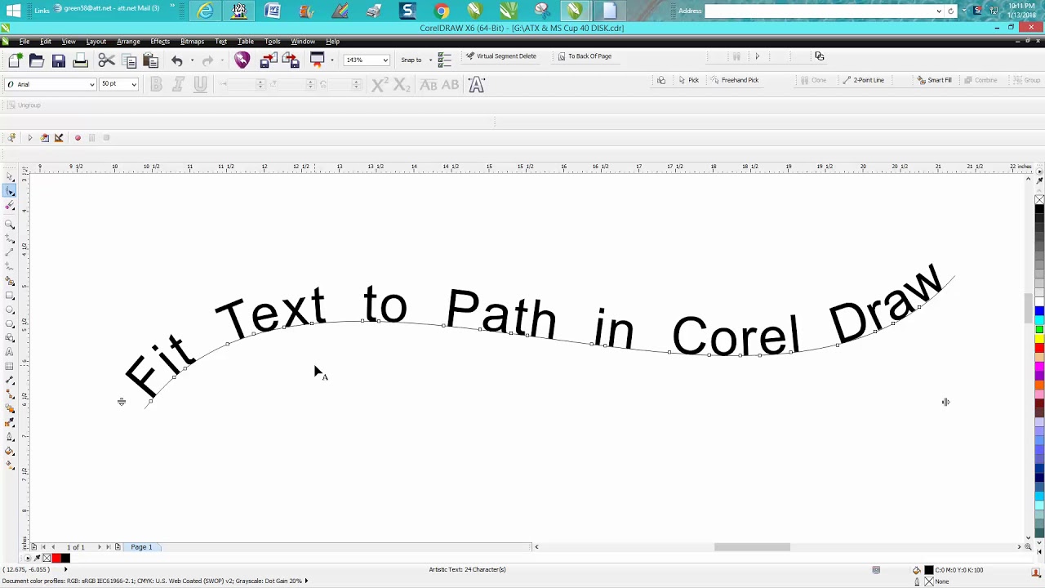The image size is (1045, 588).
Task: Click the Copy icon
Action: coord(128,60)
